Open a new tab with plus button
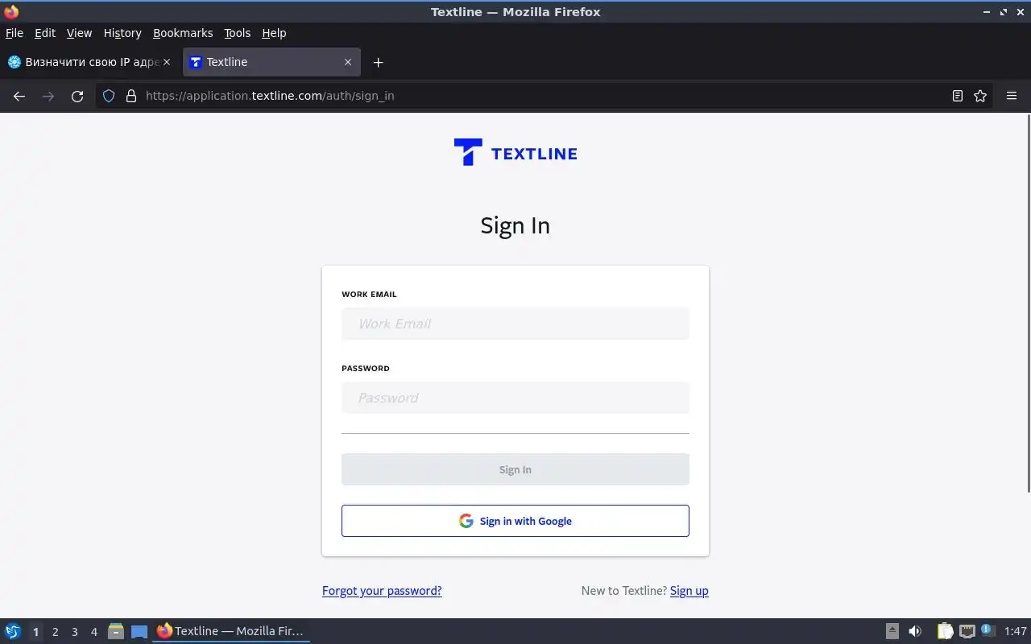The height and width of the screenshot is (644, 1031). (x=378, y=62)
